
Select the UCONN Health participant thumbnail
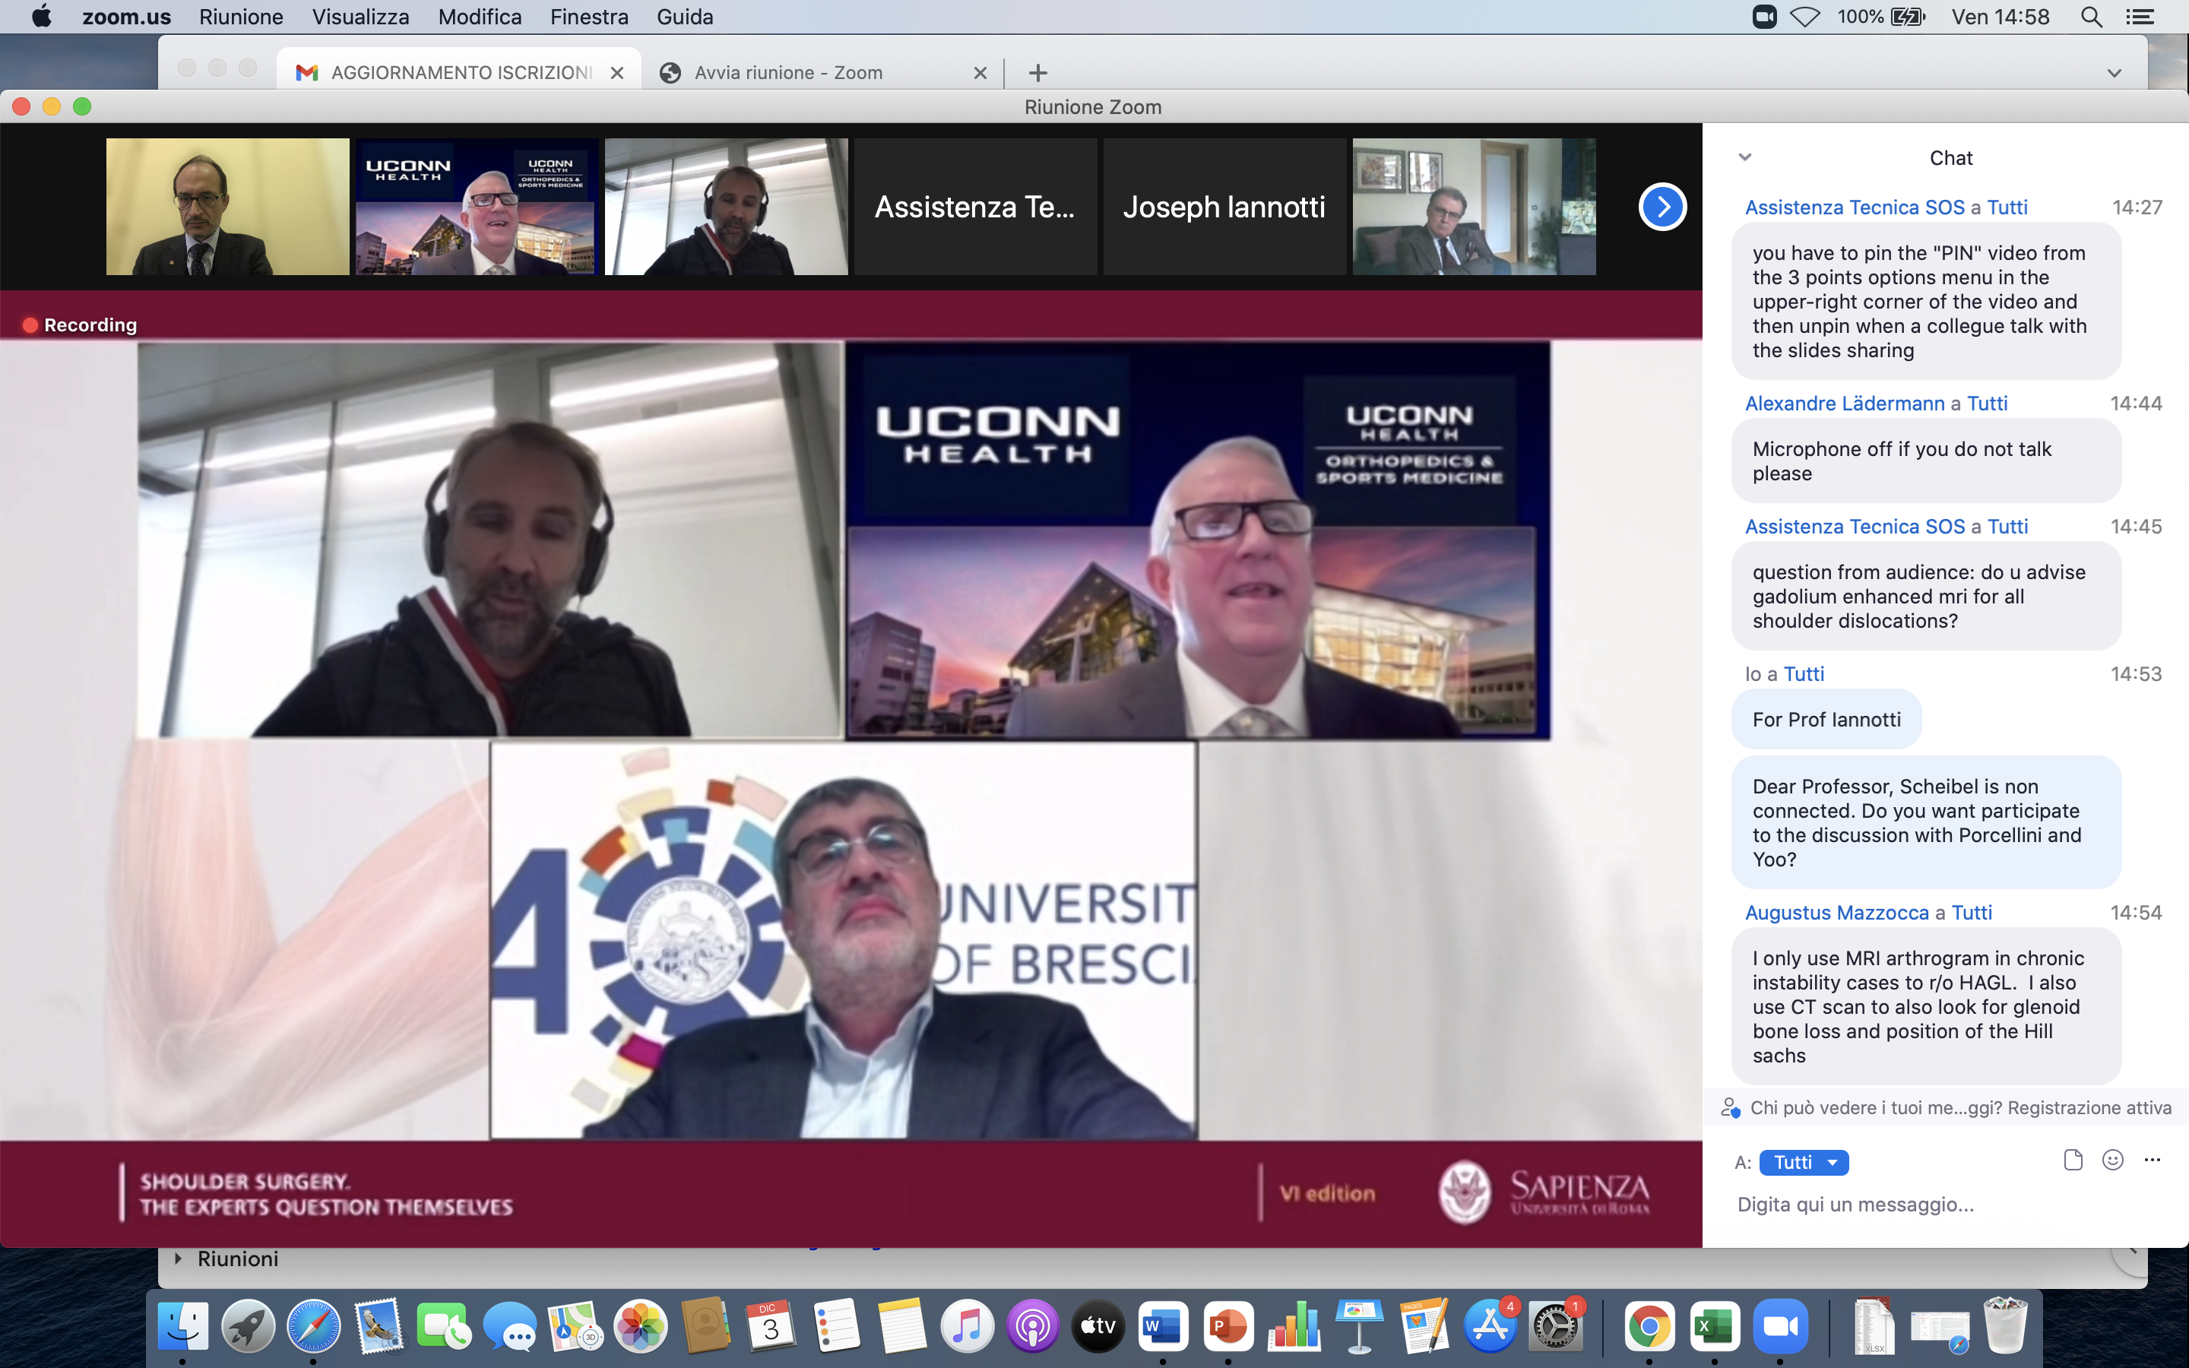(477, 207)
